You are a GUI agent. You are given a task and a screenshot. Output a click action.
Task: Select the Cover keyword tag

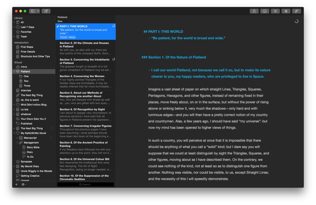pos(64,37)
